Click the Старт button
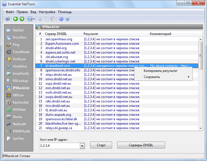This screenshot has width=207, height=161. [101, 145]
